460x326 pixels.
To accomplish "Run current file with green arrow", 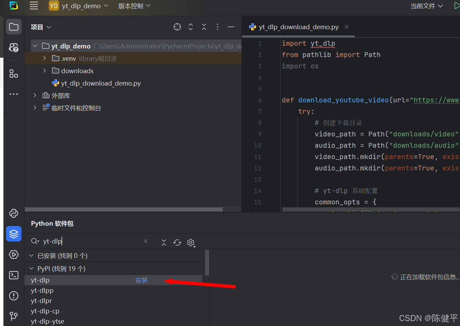I will tap(457, 6).
